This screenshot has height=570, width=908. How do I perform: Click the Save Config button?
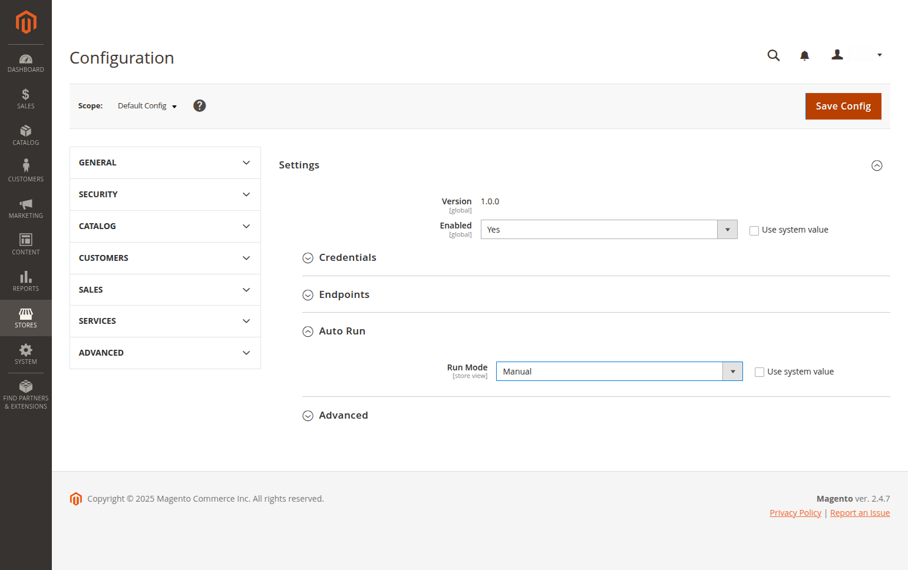[x=843, y=106]
